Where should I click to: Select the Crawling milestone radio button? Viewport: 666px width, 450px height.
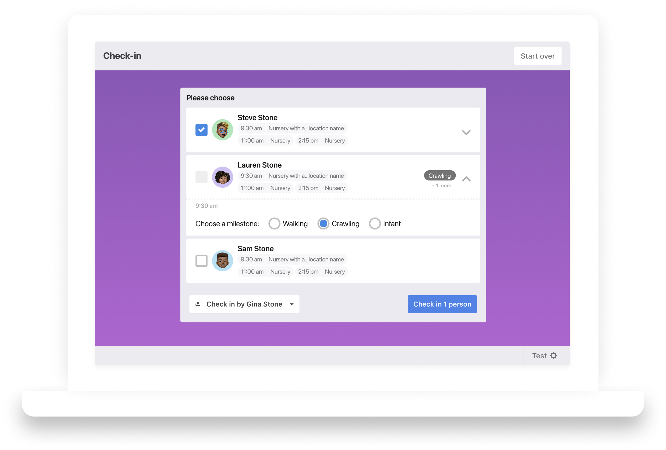point(323,224)
